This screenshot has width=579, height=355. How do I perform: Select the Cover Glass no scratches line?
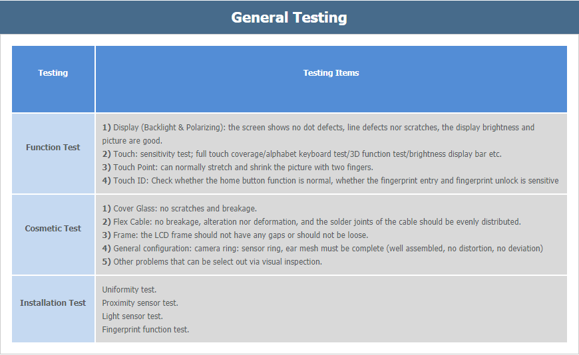[180, 209]
